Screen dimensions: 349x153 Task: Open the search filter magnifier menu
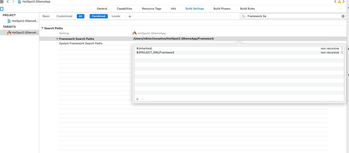pyautogui.click(x=243, y=16)
